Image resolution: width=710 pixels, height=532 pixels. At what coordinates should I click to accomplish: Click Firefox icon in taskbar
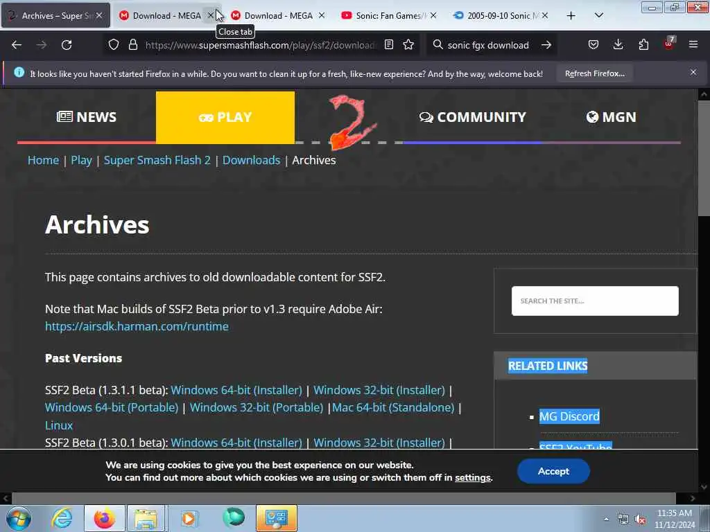105,518
